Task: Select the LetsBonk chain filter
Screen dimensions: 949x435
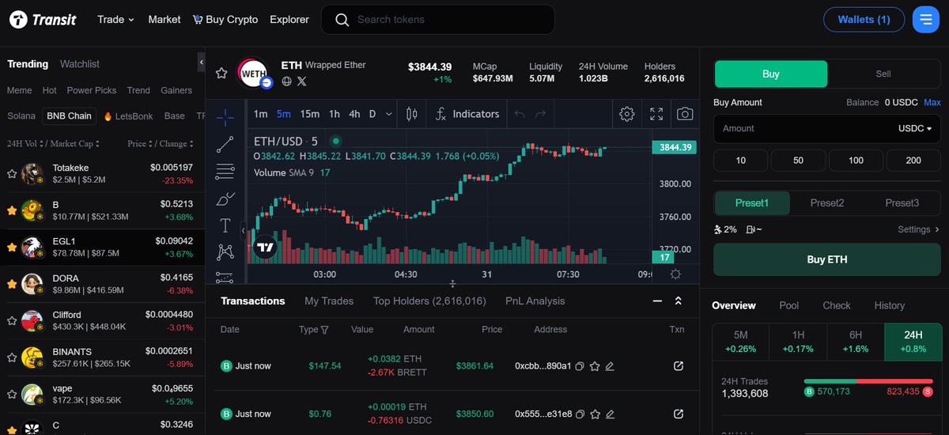Action: click(x=127, y=116)
